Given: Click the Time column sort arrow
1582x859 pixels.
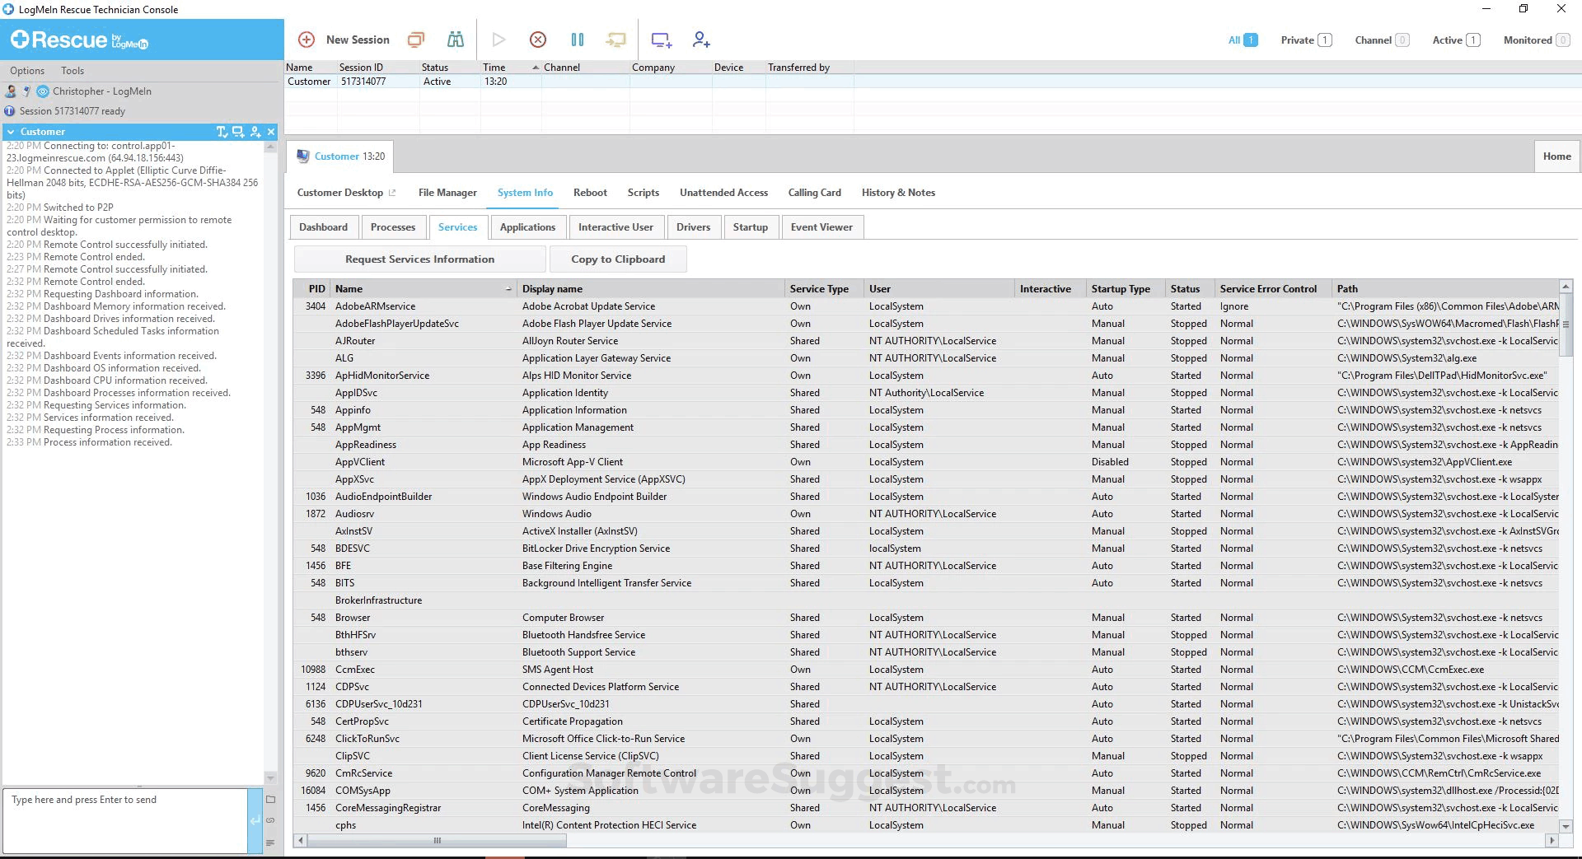Looking at the screenshot, I should [x=535, y=67].
